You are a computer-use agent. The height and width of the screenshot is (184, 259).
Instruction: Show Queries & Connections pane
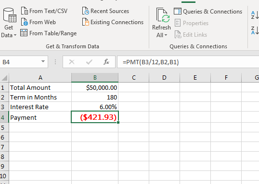(208, 12)
